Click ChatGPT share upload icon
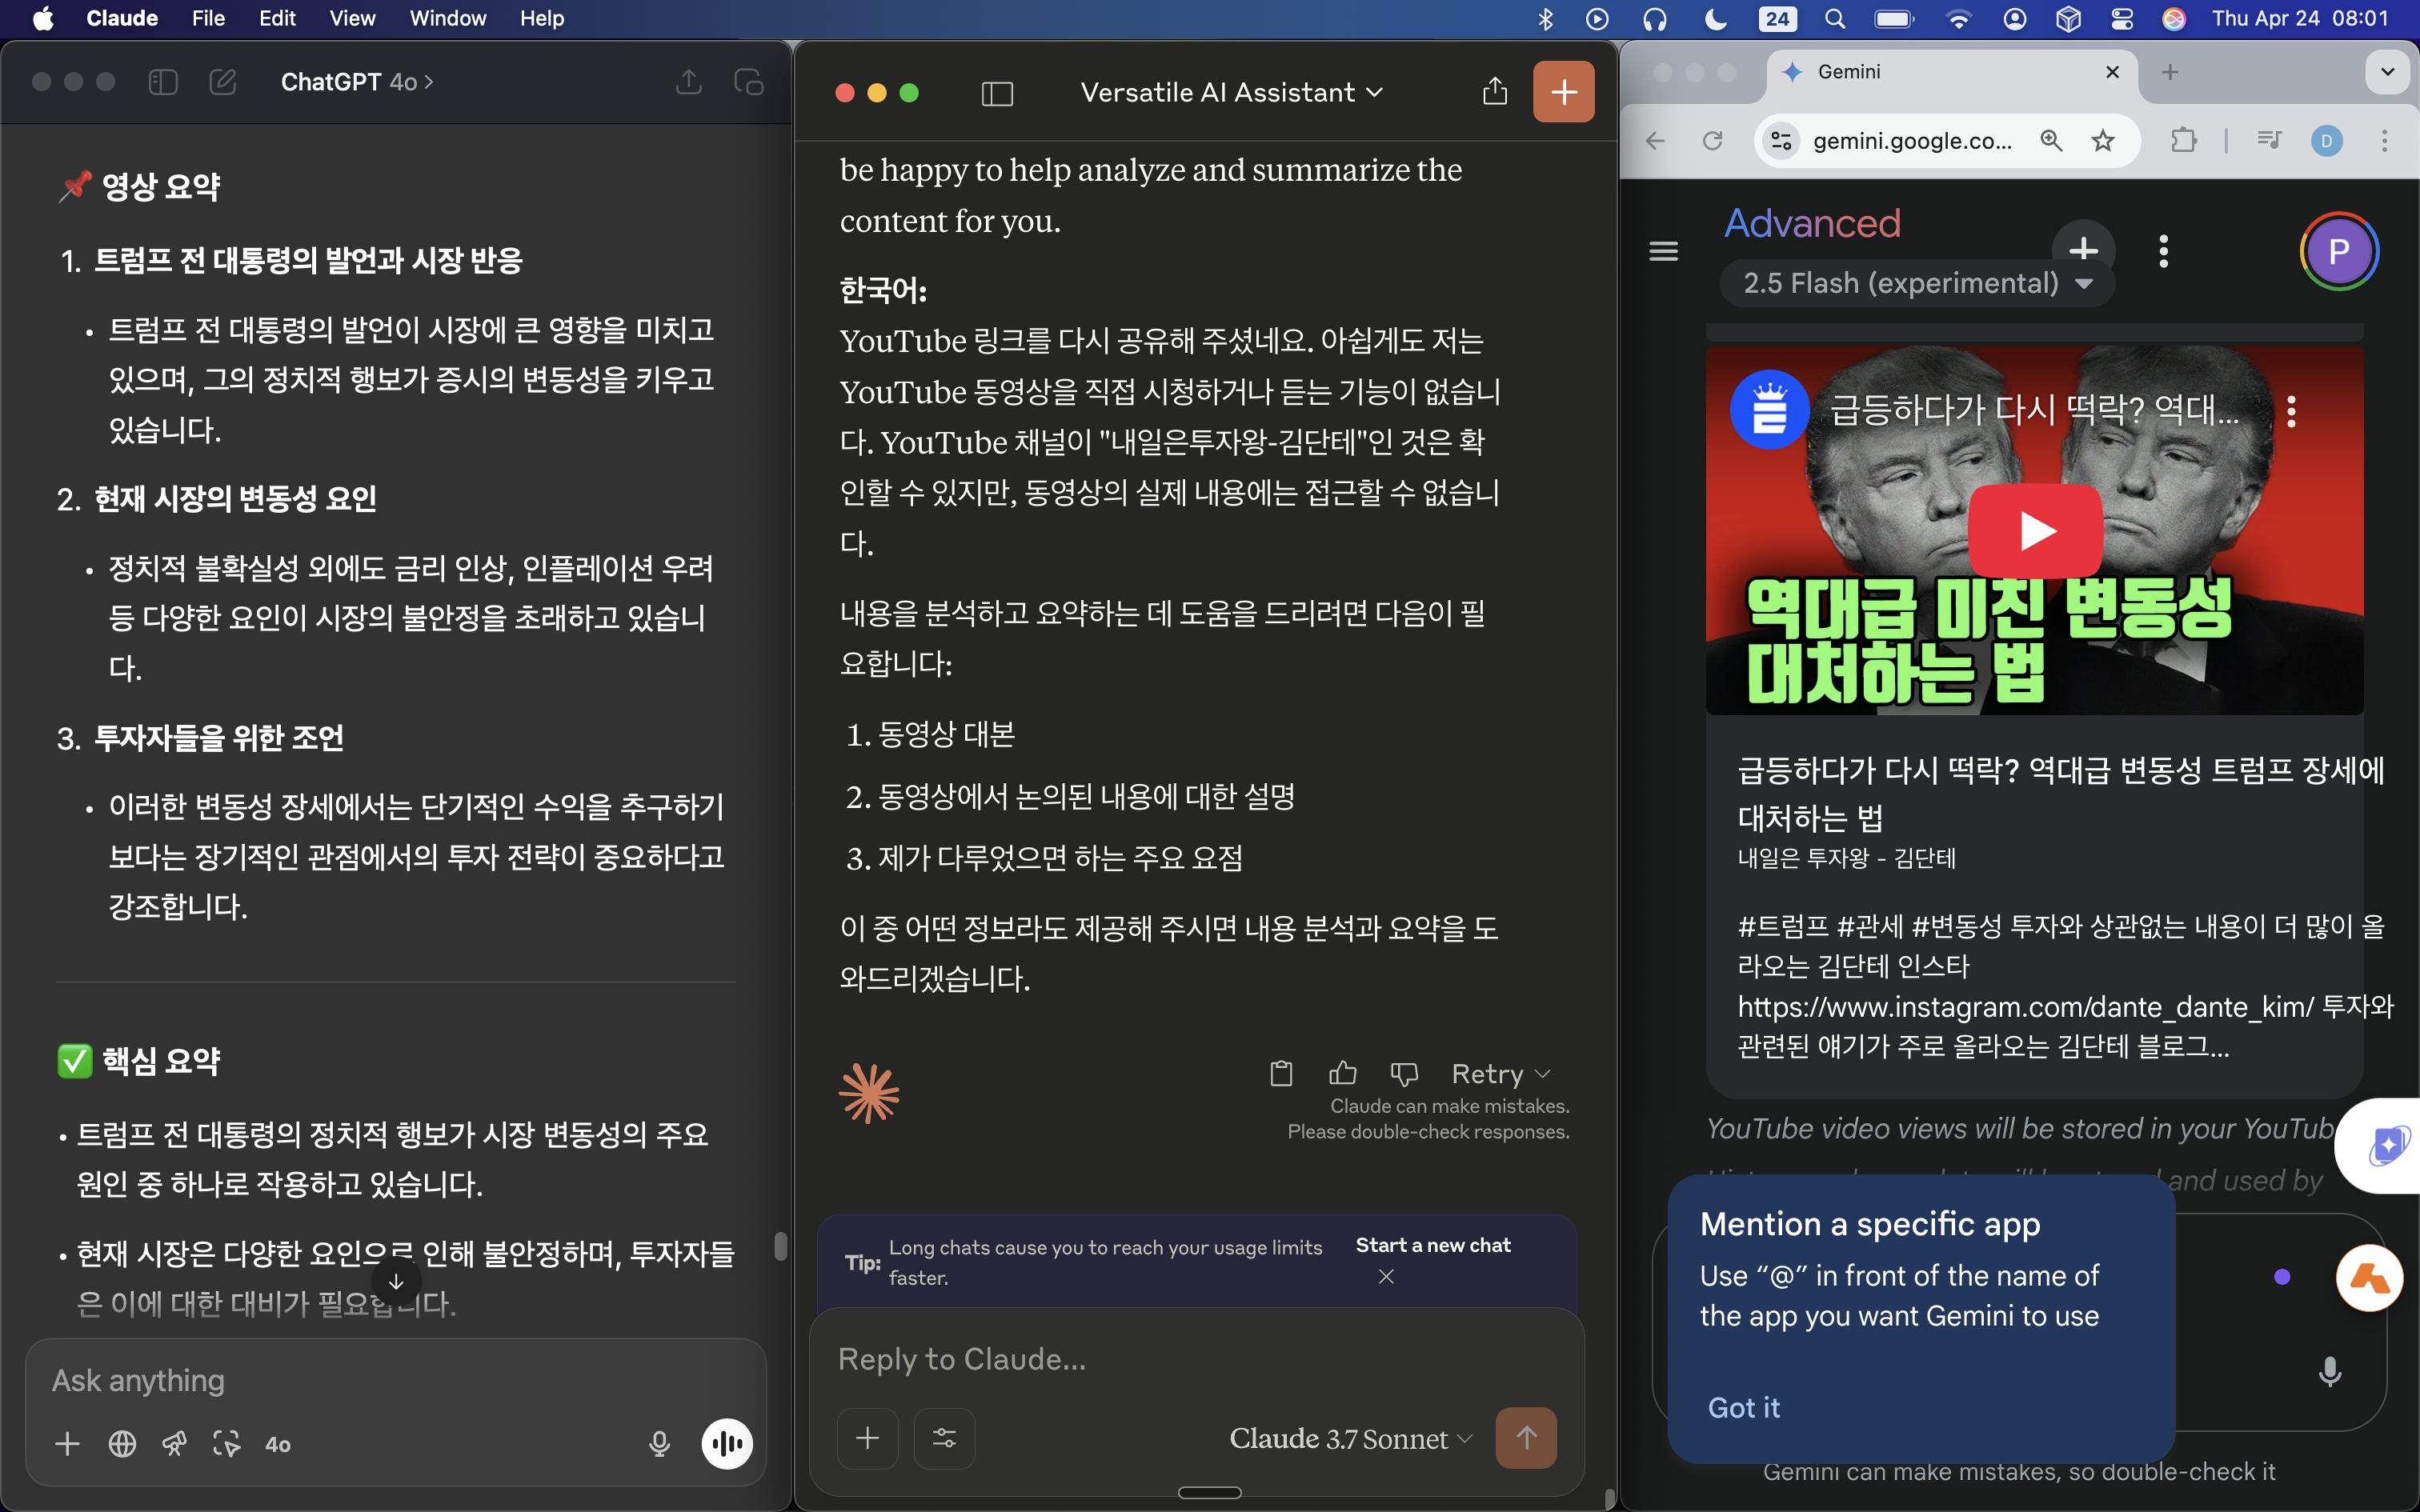Image resolution: width=2420 pixels, height=1512 pixels. point(689,82)
